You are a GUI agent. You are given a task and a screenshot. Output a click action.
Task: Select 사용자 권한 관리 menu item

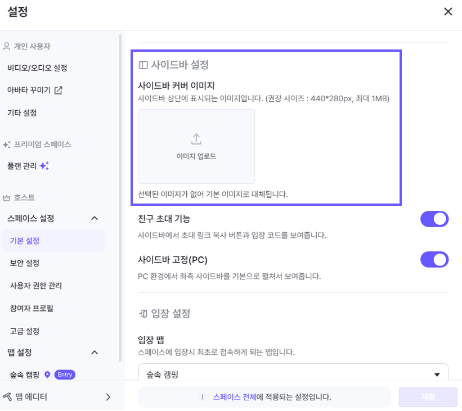point(36,286)
